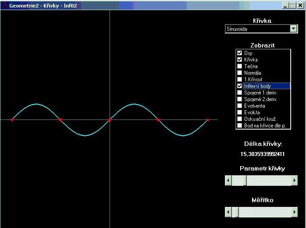Click right arrow of Měřítko scrollbar
Screen dimensions: 306x228
click(294, 212)
